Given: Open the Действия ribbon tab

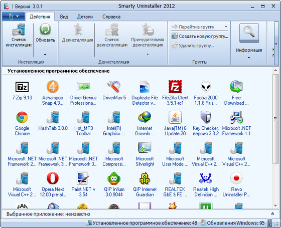Looking at the screenshot, I should tap(40, 17).
